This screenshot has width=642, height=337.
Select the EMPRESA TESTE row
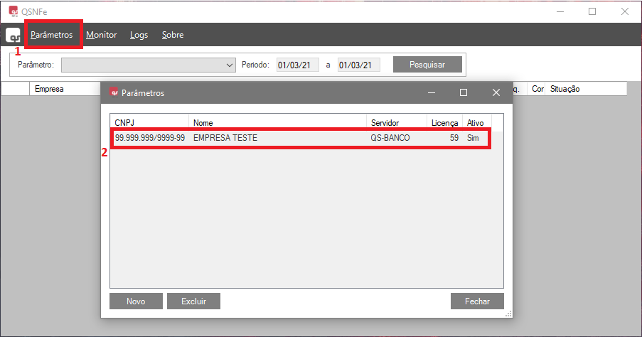tap(299, 138)
